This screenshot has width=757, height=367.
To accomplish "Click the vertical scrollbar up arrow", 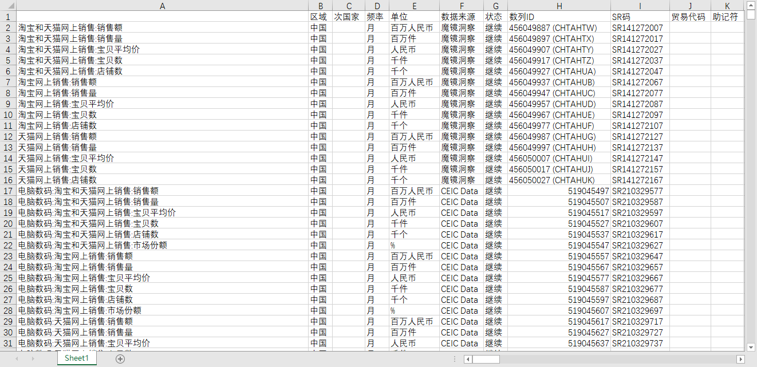I will click(751, 6).
